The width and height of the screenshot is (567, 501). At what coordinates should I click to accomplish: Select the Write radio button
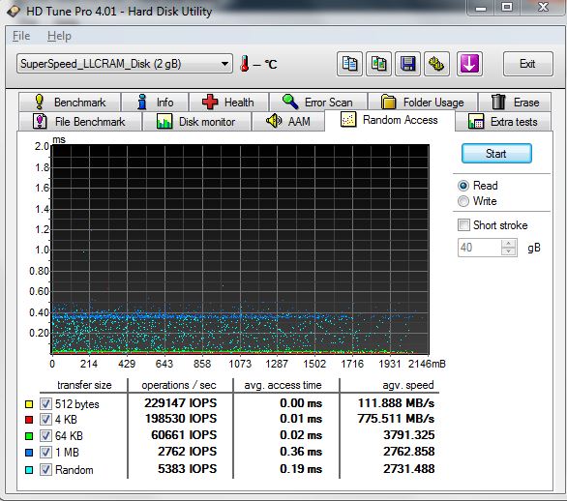tap(463, 201)
